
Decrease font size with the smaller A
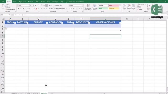38,5
